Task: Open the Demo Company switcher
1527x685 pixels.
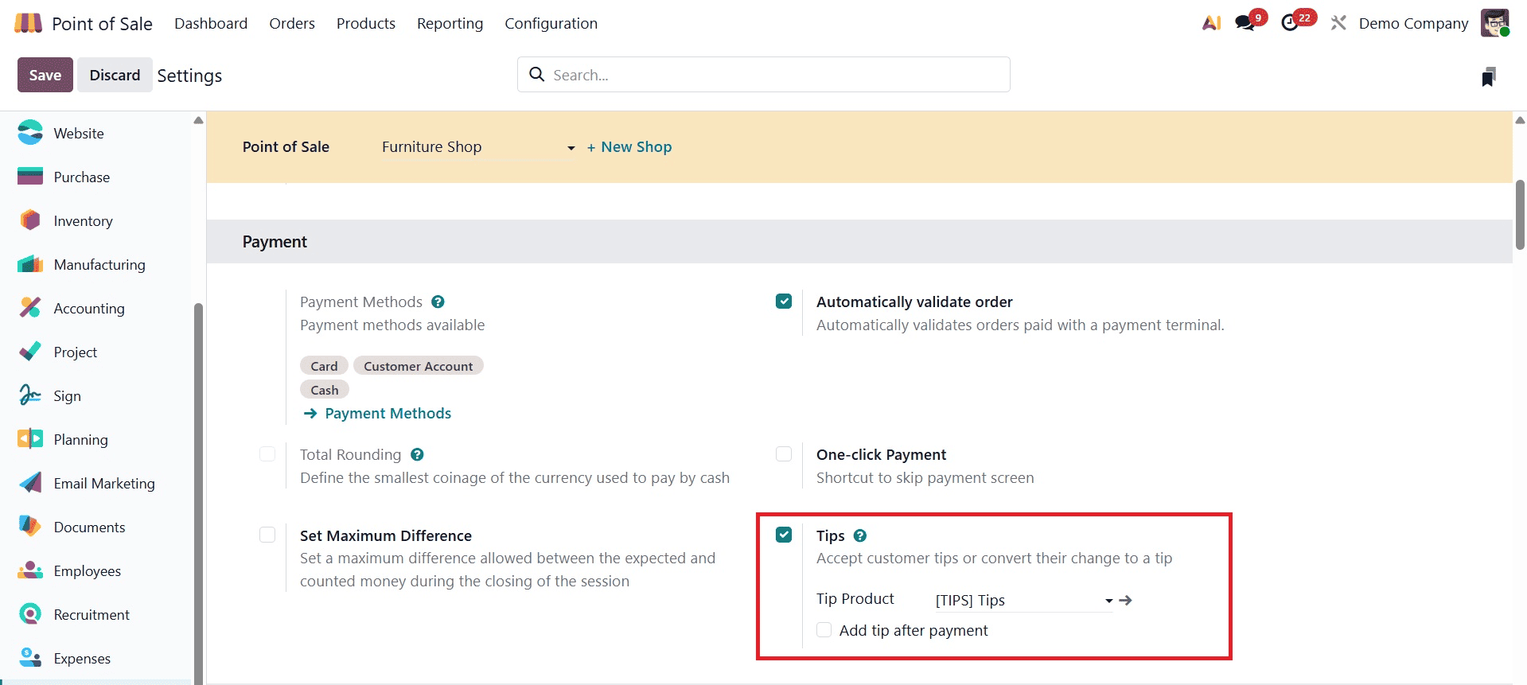Action: (1414, 23)
